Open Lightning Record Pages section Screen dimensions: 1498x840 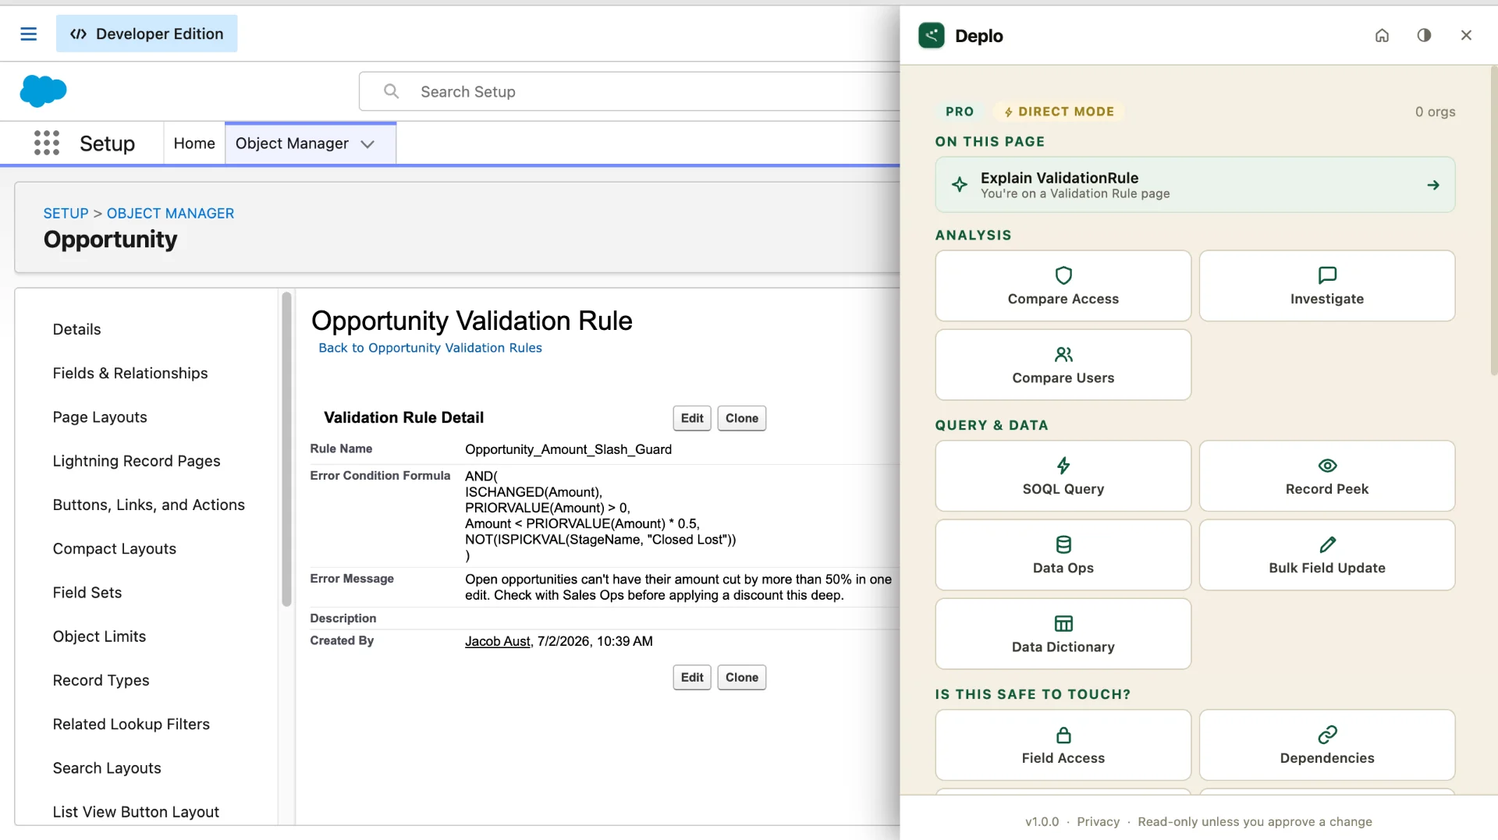click(137, 461)
